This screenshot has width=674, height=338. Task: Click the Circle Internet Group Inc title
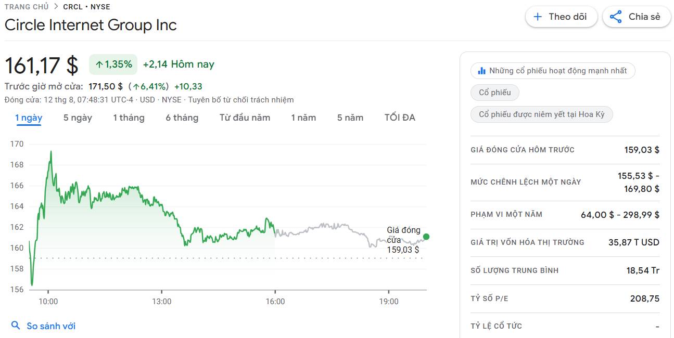pyautogui.click(x=91, y=25)
